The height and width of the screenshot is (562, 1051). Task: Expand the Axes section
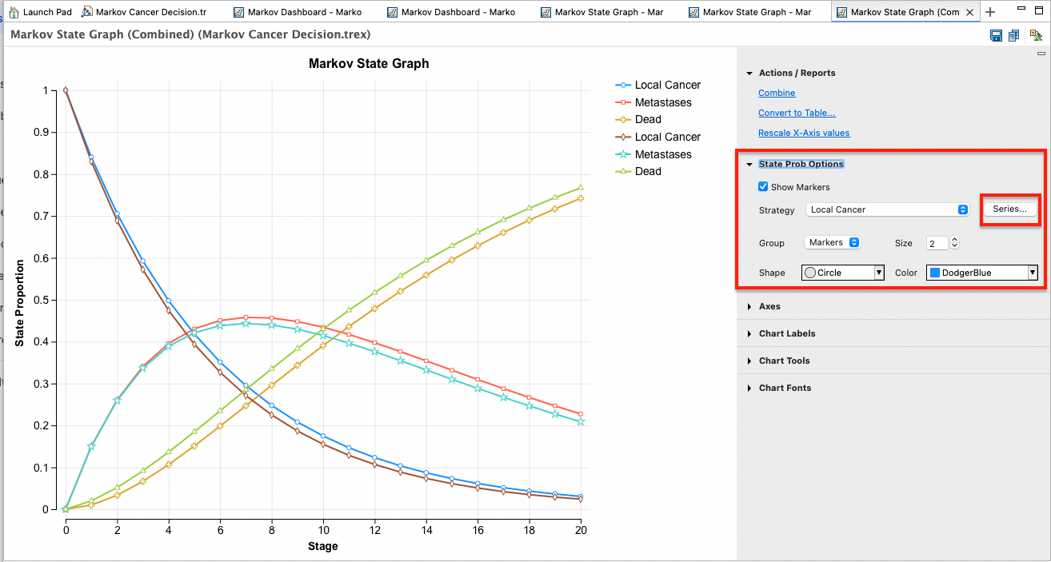749,306
